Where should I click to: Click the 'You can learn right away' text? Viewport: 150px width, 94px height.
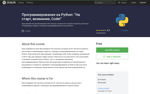108,63
